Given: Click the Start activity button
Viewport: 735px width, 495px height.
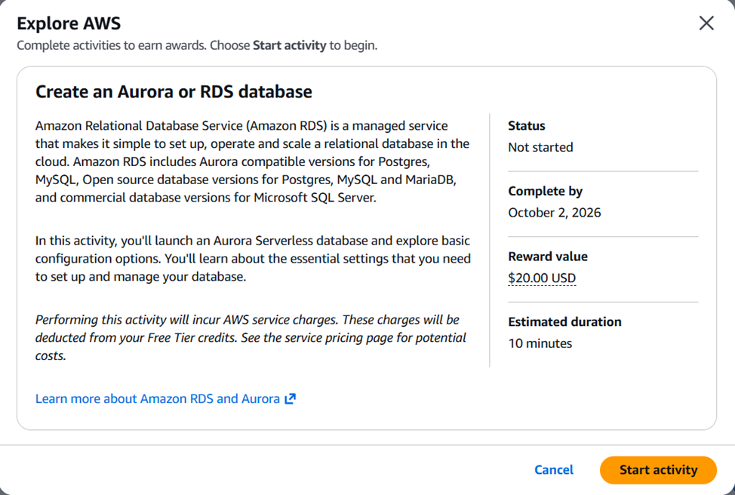Looking at the screenshot, I should tap(658, 469).
